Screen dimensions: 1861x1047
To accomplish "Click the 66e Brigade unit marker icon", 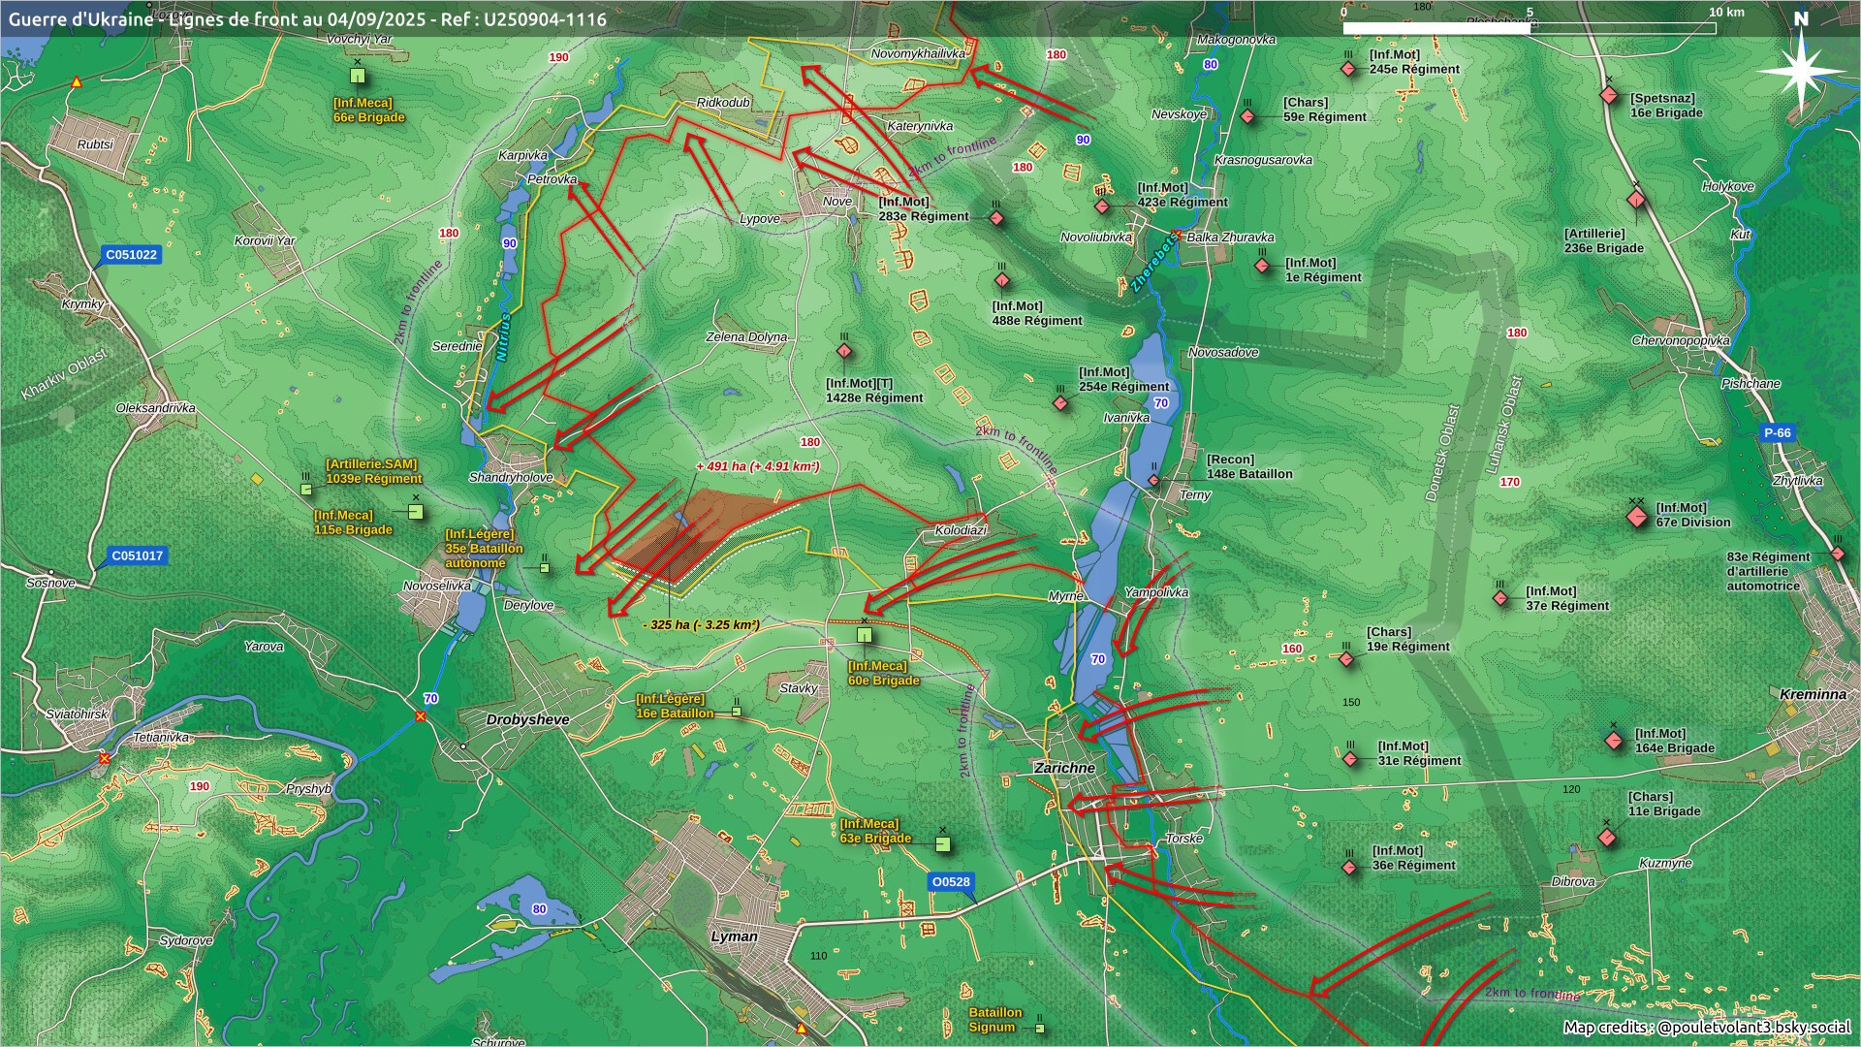I will tap(358, 75).
